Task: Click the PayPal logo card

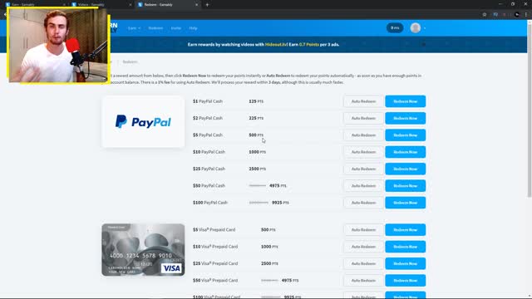Action: tap(143, 122)
